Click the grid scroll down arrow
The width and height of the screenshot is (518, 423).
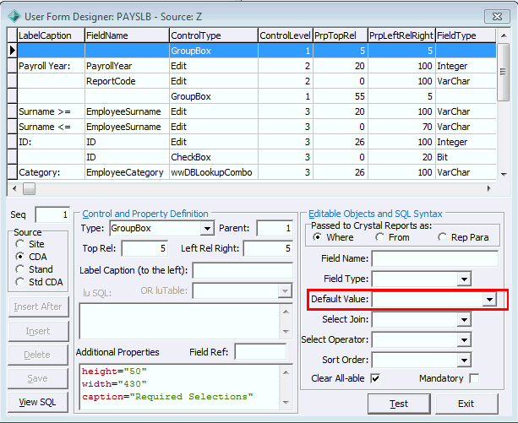(x=503, y=175)
